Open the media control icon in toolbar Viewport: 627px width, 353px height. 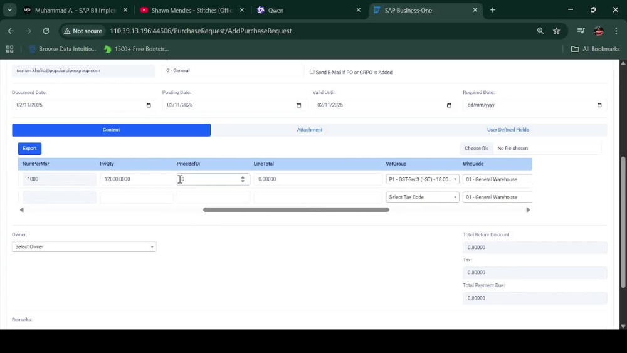click(581, 31)
